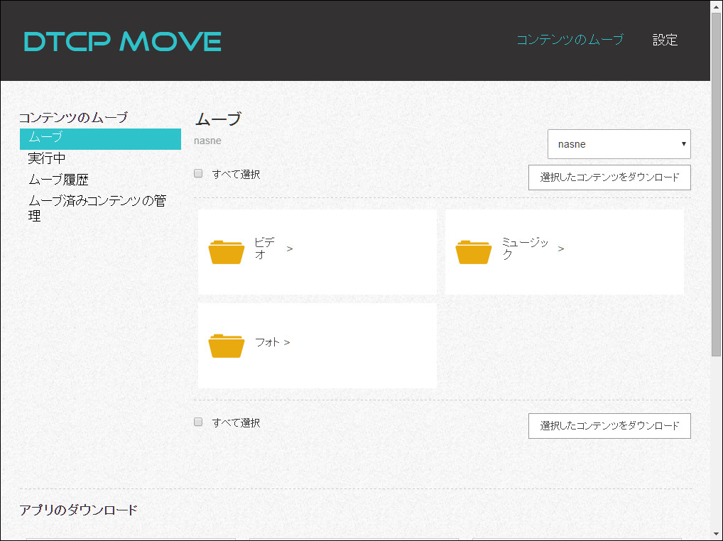Viewport: 723px width, 541px height.
Task: Click the DTCP MOVE logo
Action: [x=121, y=41]
